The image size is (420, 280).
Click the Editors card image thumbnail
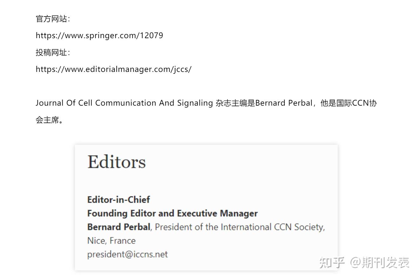tap(206, 207)
